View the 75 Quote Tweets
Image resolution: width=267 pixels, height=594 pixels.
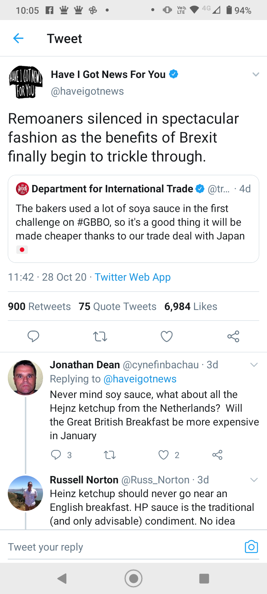[118, 306]
